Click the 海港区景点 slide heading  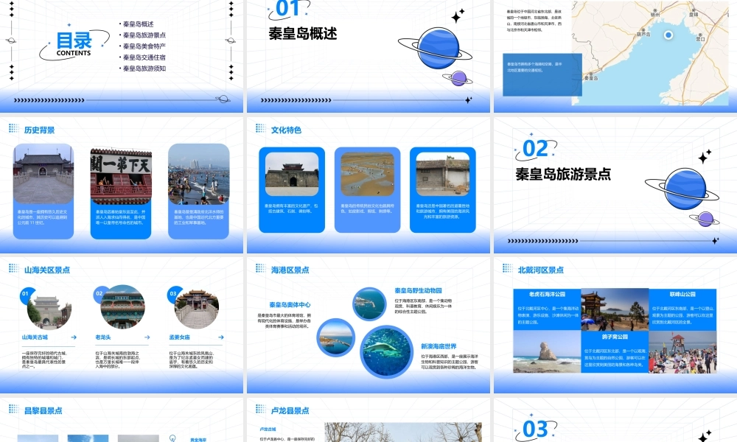(290, 270)
